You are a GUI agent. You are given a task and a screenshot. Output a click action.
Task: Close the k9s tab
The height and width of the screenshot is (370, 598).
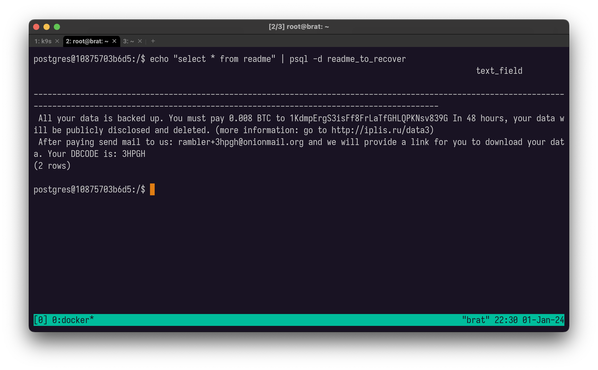click(57, 41)
